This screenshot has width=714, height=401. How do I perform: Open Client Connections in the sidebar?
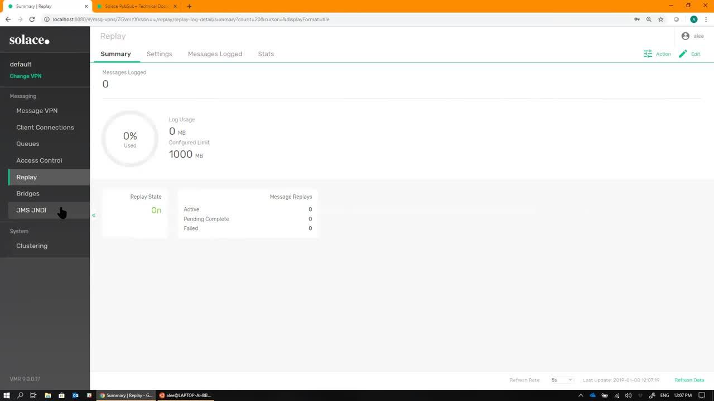pyautogui.click(x=45, y=128)
